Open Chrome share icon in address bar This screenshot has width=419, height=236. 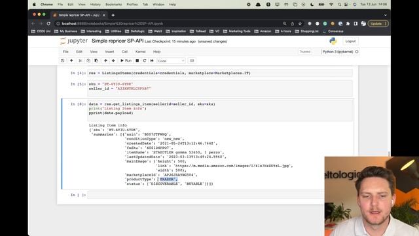tap(293, 24)
